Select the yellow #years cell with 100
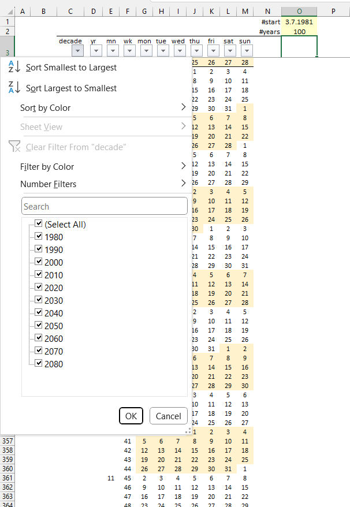 299,31
